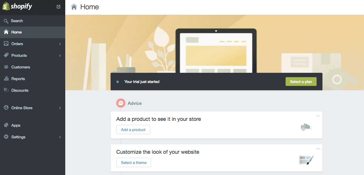This screenshot has width=364, height=175.
Task: Click the Discounts scissors icon
Action: coord(6,90)
